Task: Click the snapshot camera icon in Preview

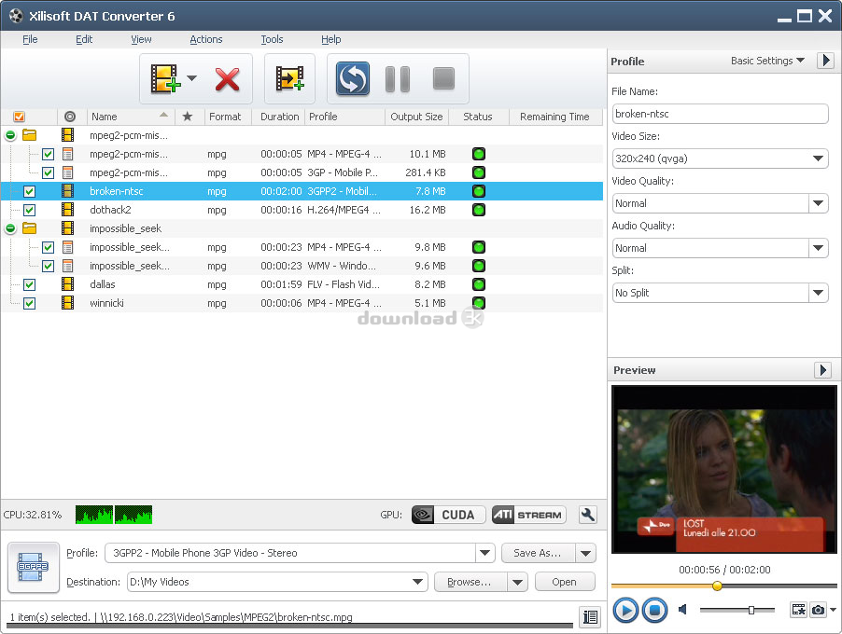Action: (818, 610)
